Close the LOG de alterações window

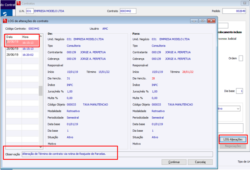click(x=211, y=21)
